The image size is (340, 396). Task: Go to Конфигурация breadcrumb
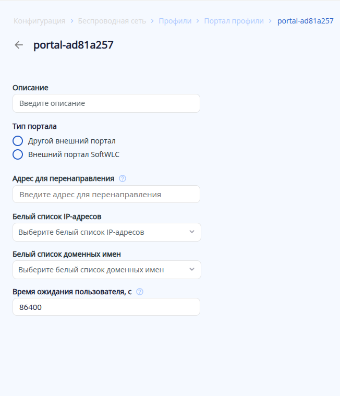coord(40,21)
